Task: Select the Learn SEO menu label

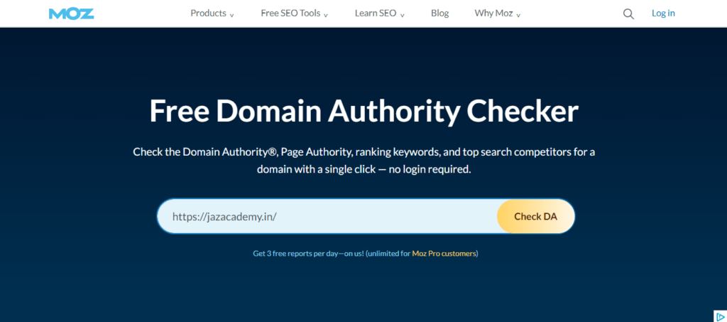Action: click(374, 14)
